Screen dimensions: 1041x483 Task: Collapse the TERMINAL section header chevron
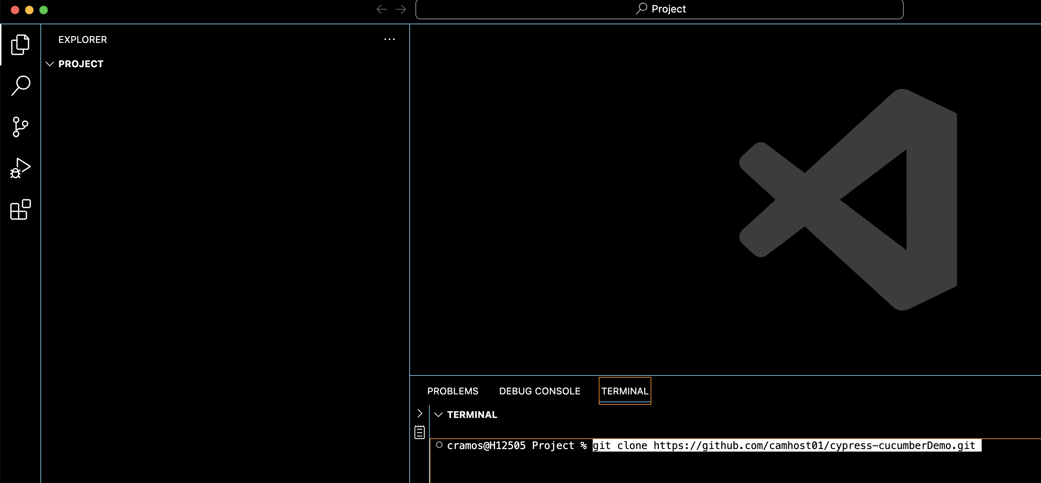pos(439,414)
